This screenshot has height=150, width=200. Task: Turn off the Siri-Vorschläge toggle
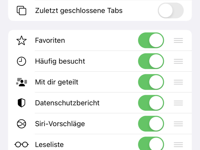(x=151, y=124)
